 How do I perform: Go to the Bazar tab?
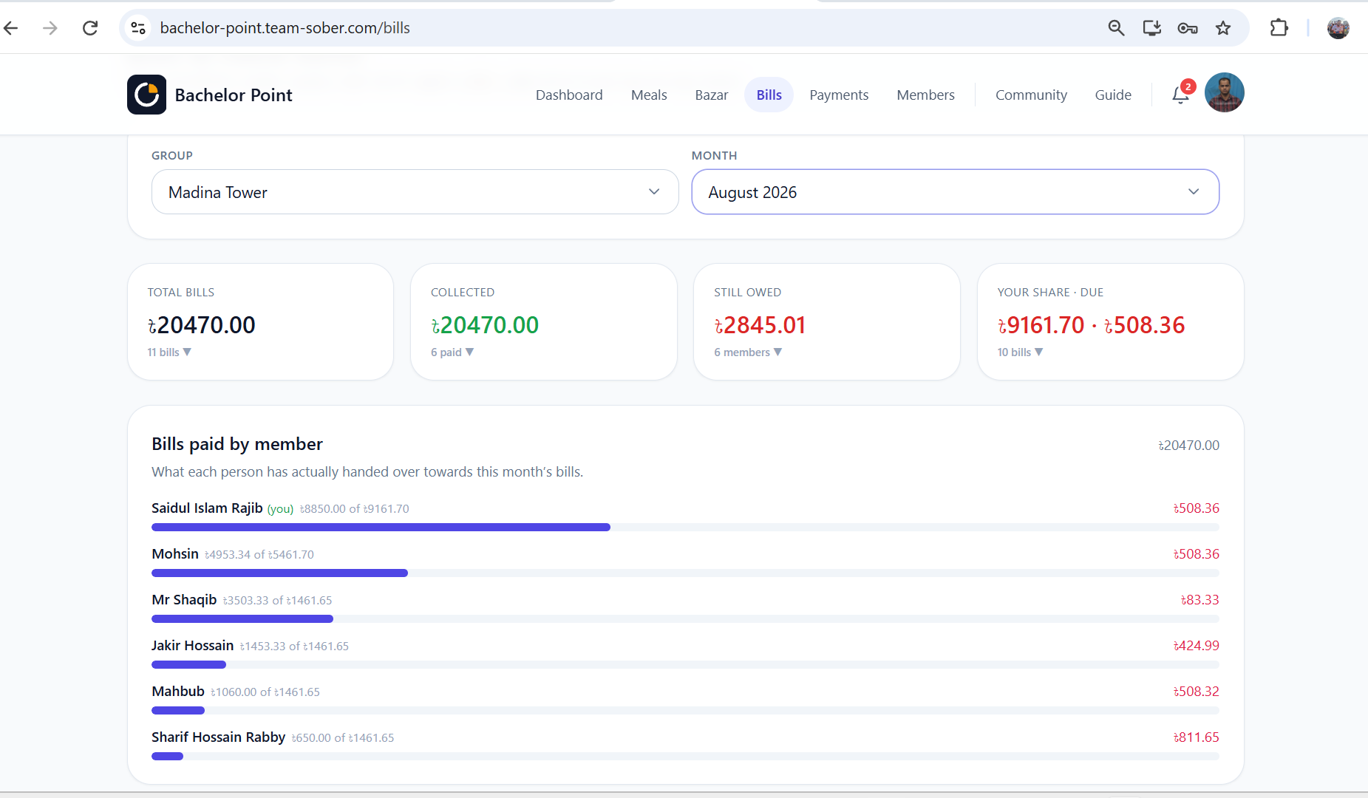(711, 95)
